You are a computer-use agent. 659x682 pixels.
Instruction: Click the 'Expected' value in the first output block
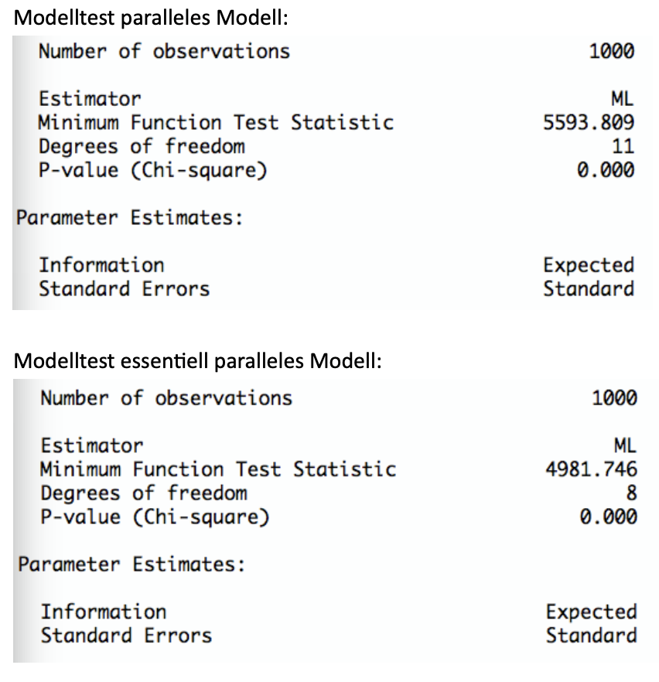(x=589, y=265)
